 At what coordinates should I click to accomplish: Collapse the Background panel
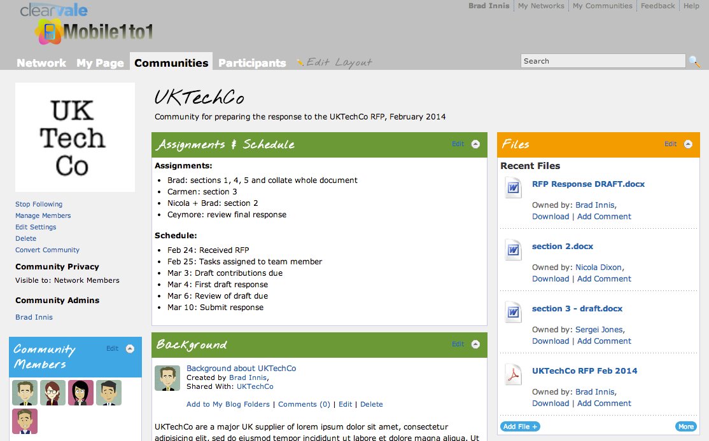click(475, 344)
